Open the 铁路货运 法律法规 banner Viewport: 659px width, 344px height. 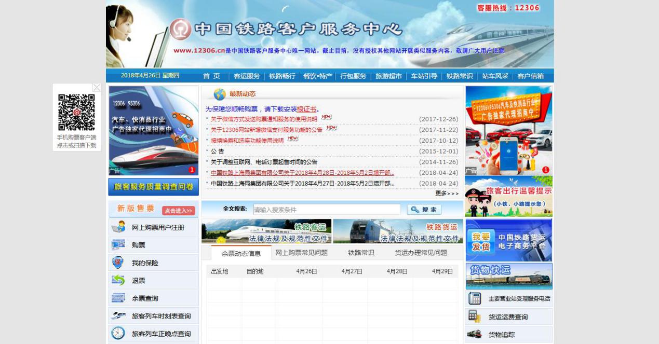(x=398, y=231)
